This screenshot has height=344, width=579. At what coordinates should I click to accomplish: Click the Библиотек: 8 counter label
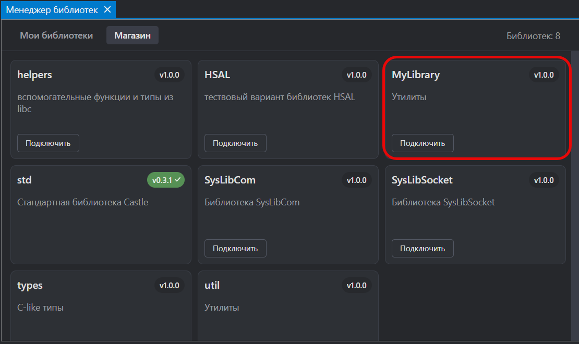coord(533,36)
